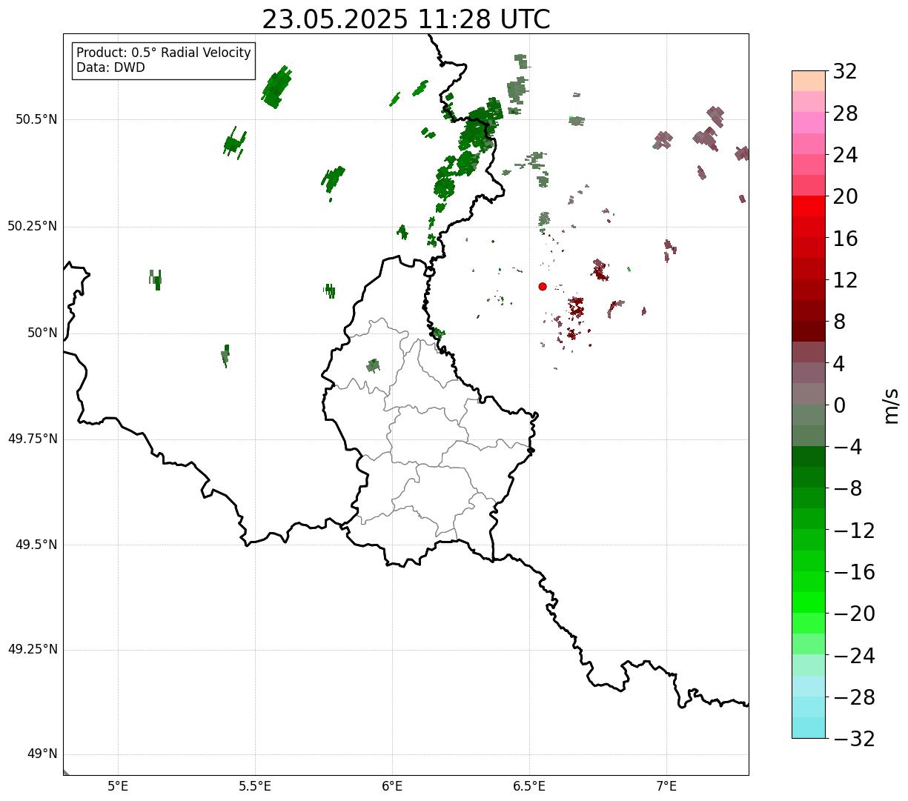Click the colorbar value −16
The image size is (908, 801).
[x=854, y=573]
